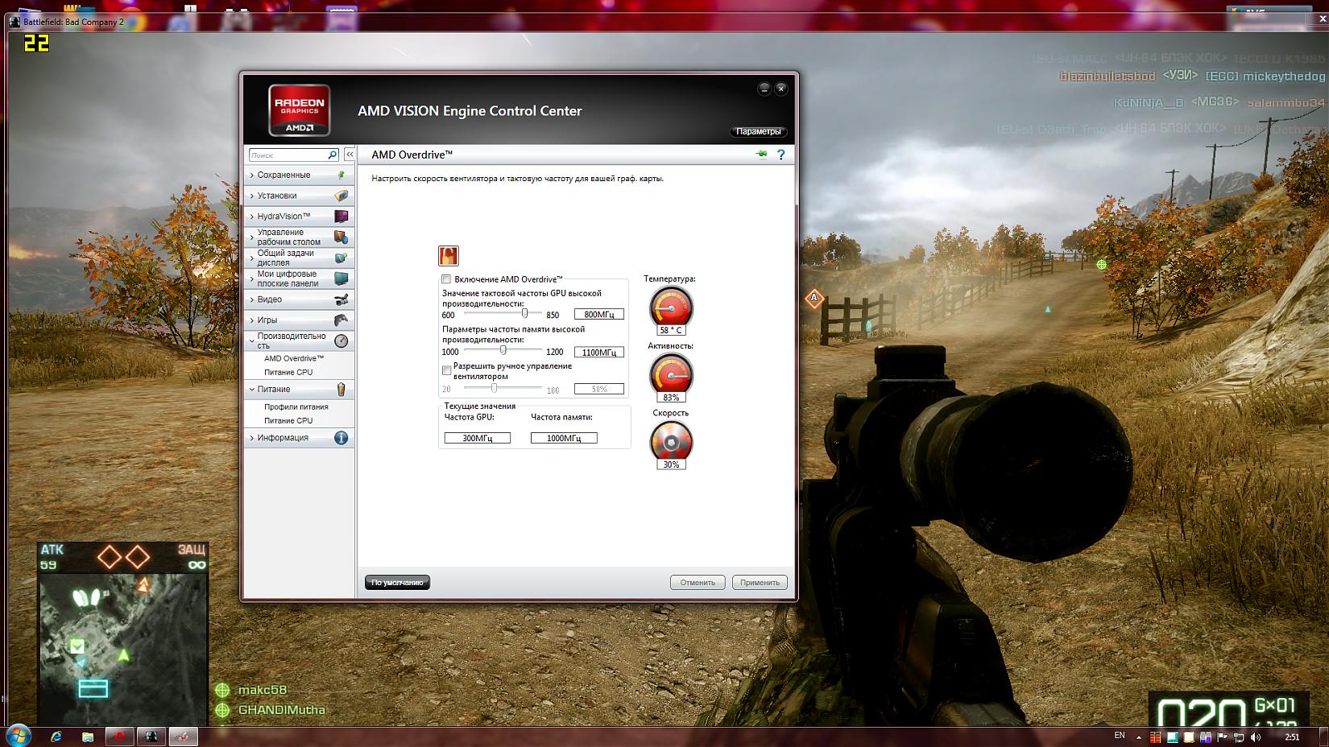Image resolution: width=1329 pixels, height=747 pixels.
Task: Launch Internet Explorer from the taskbar
Action: [x=56, y=737]
